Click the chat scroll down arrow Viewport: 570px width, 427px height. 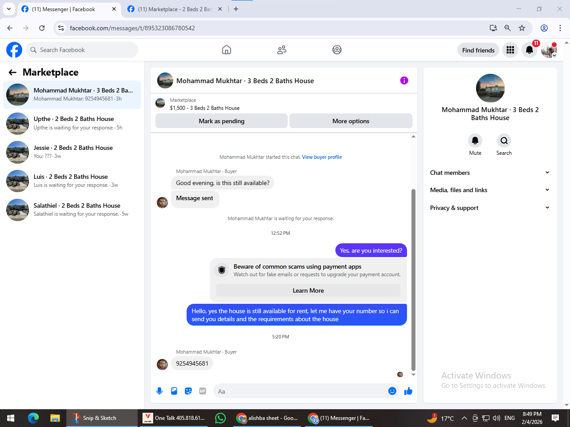[413, 375]
